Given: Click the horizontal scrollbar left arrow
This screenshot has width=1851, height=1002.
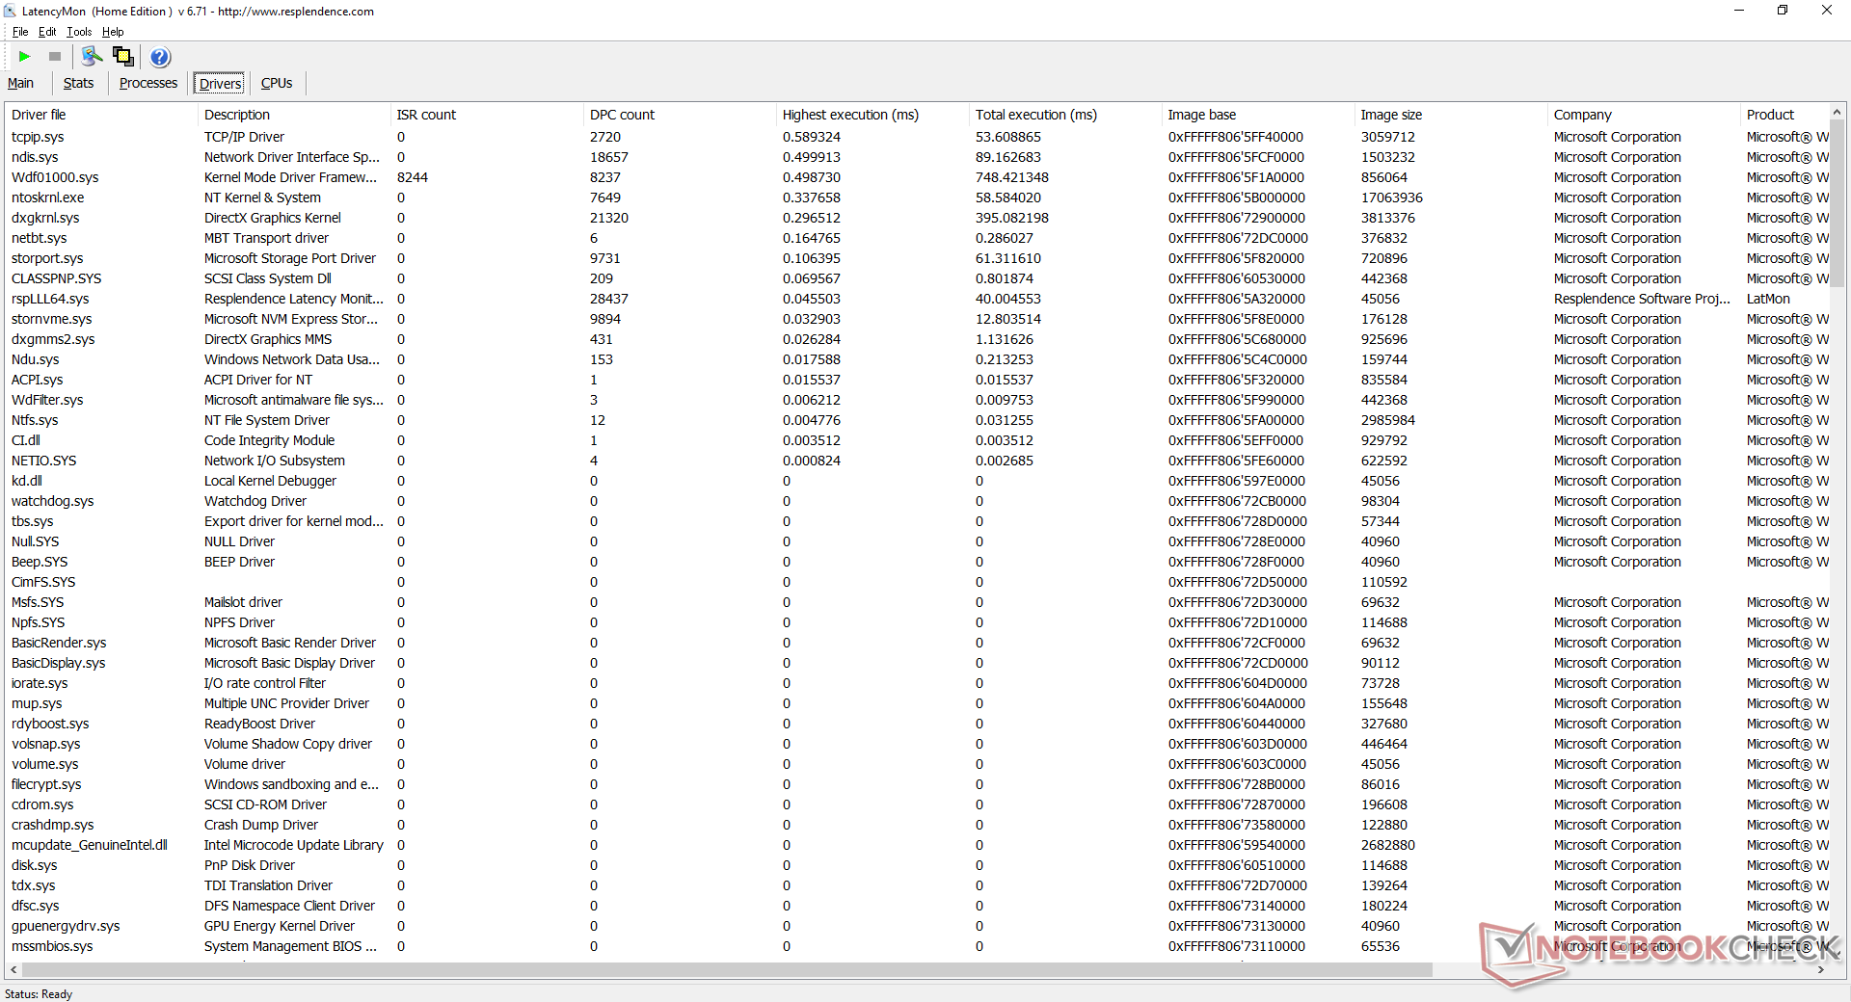Looking at the screenshot, I should [13, 969].
